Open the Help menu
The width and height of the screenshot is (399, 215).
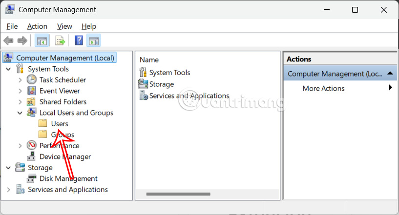[89, 26]
